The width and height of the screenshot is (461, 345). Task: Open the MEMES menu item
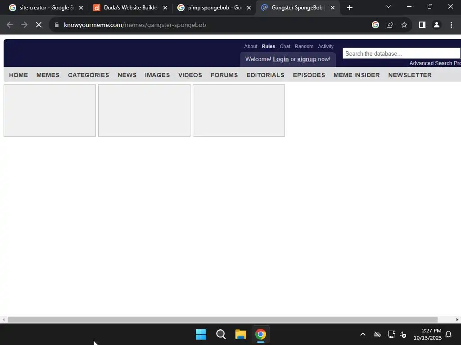[48, 75]
